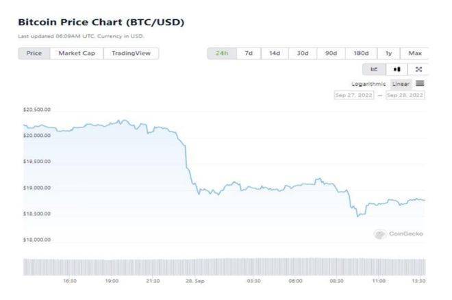Select the Linear scale option
Image resolution: width=452 pixels, height=300 pixels.
[x=401, y=84]
